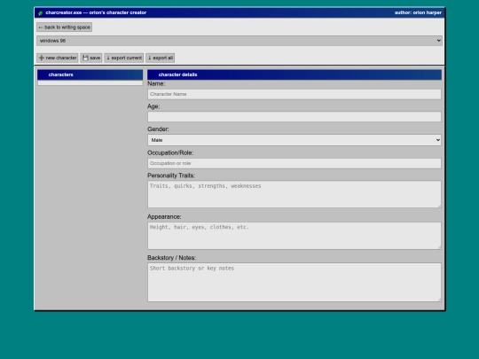Click the Backstory / Notes: label
The height and width of the screenshot is (359, 479).
point(172,258)
